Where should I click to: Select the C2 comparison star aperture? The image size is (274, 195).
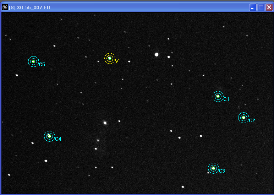pos(243,118)
